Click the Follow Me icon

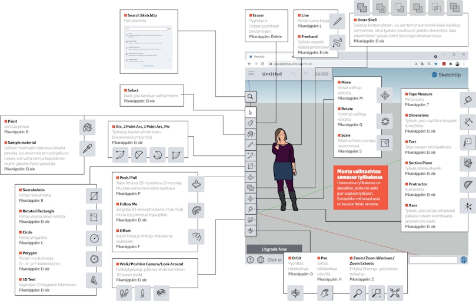pos(196,211)
